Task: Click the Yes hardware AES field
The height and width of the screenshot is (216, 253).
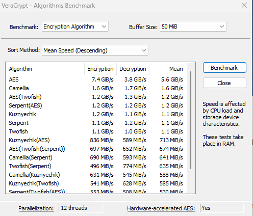Action: point(222,208)
